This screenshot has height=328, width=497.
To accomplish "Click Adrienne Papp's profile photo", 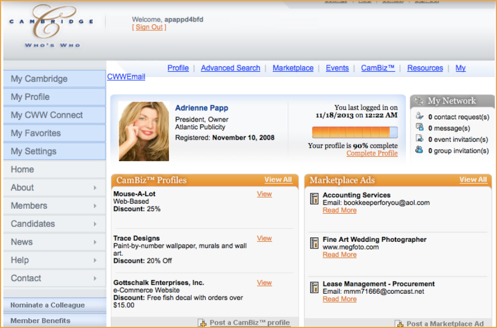I will tap(144, 131).
